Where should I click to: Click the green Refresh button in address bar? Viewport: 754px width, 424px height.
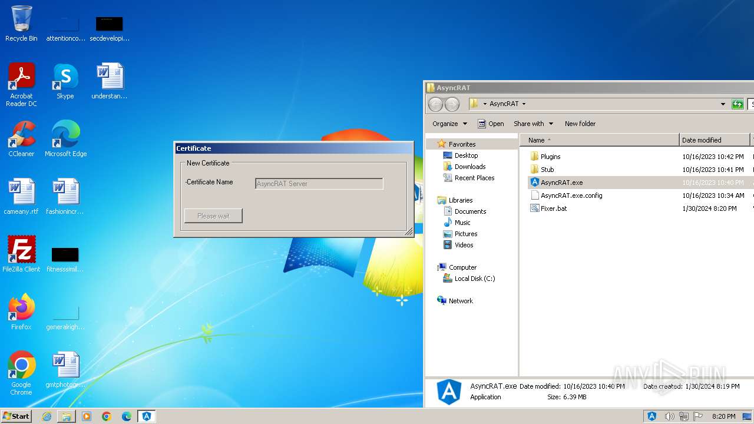pyautogui.click(x=738, y=104)
